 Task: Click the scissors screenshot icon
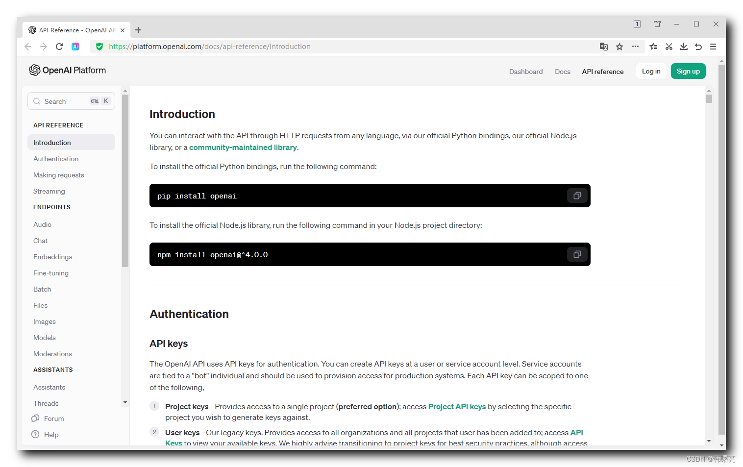pyautogui.click(x=669, y=47)
